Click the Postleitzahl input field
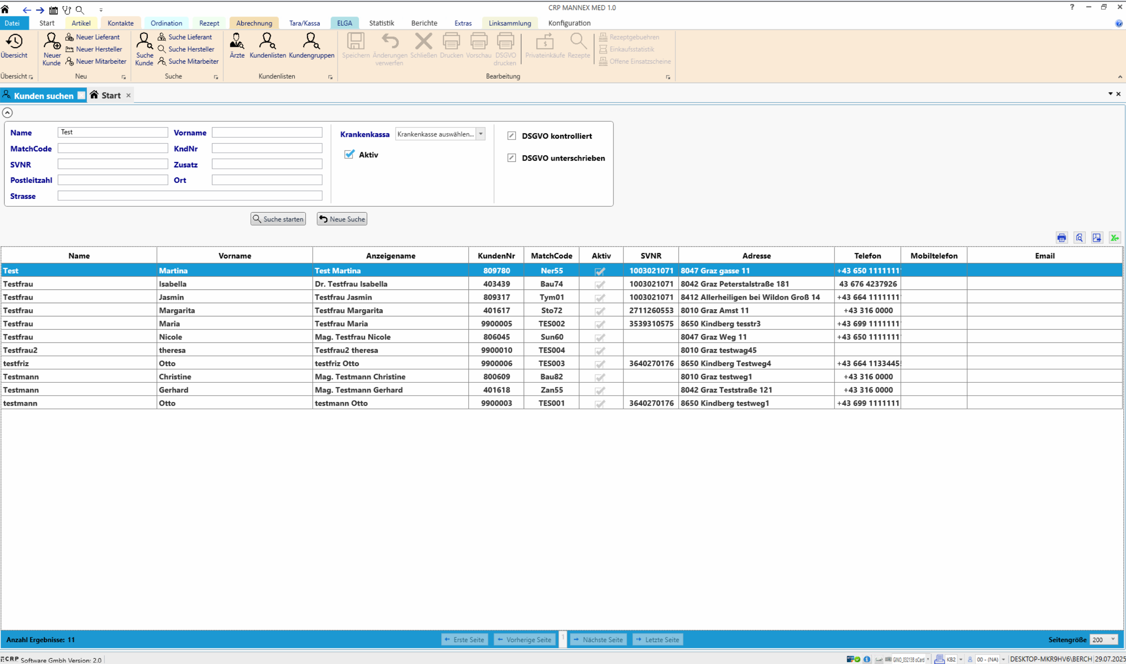 point(113,180)
